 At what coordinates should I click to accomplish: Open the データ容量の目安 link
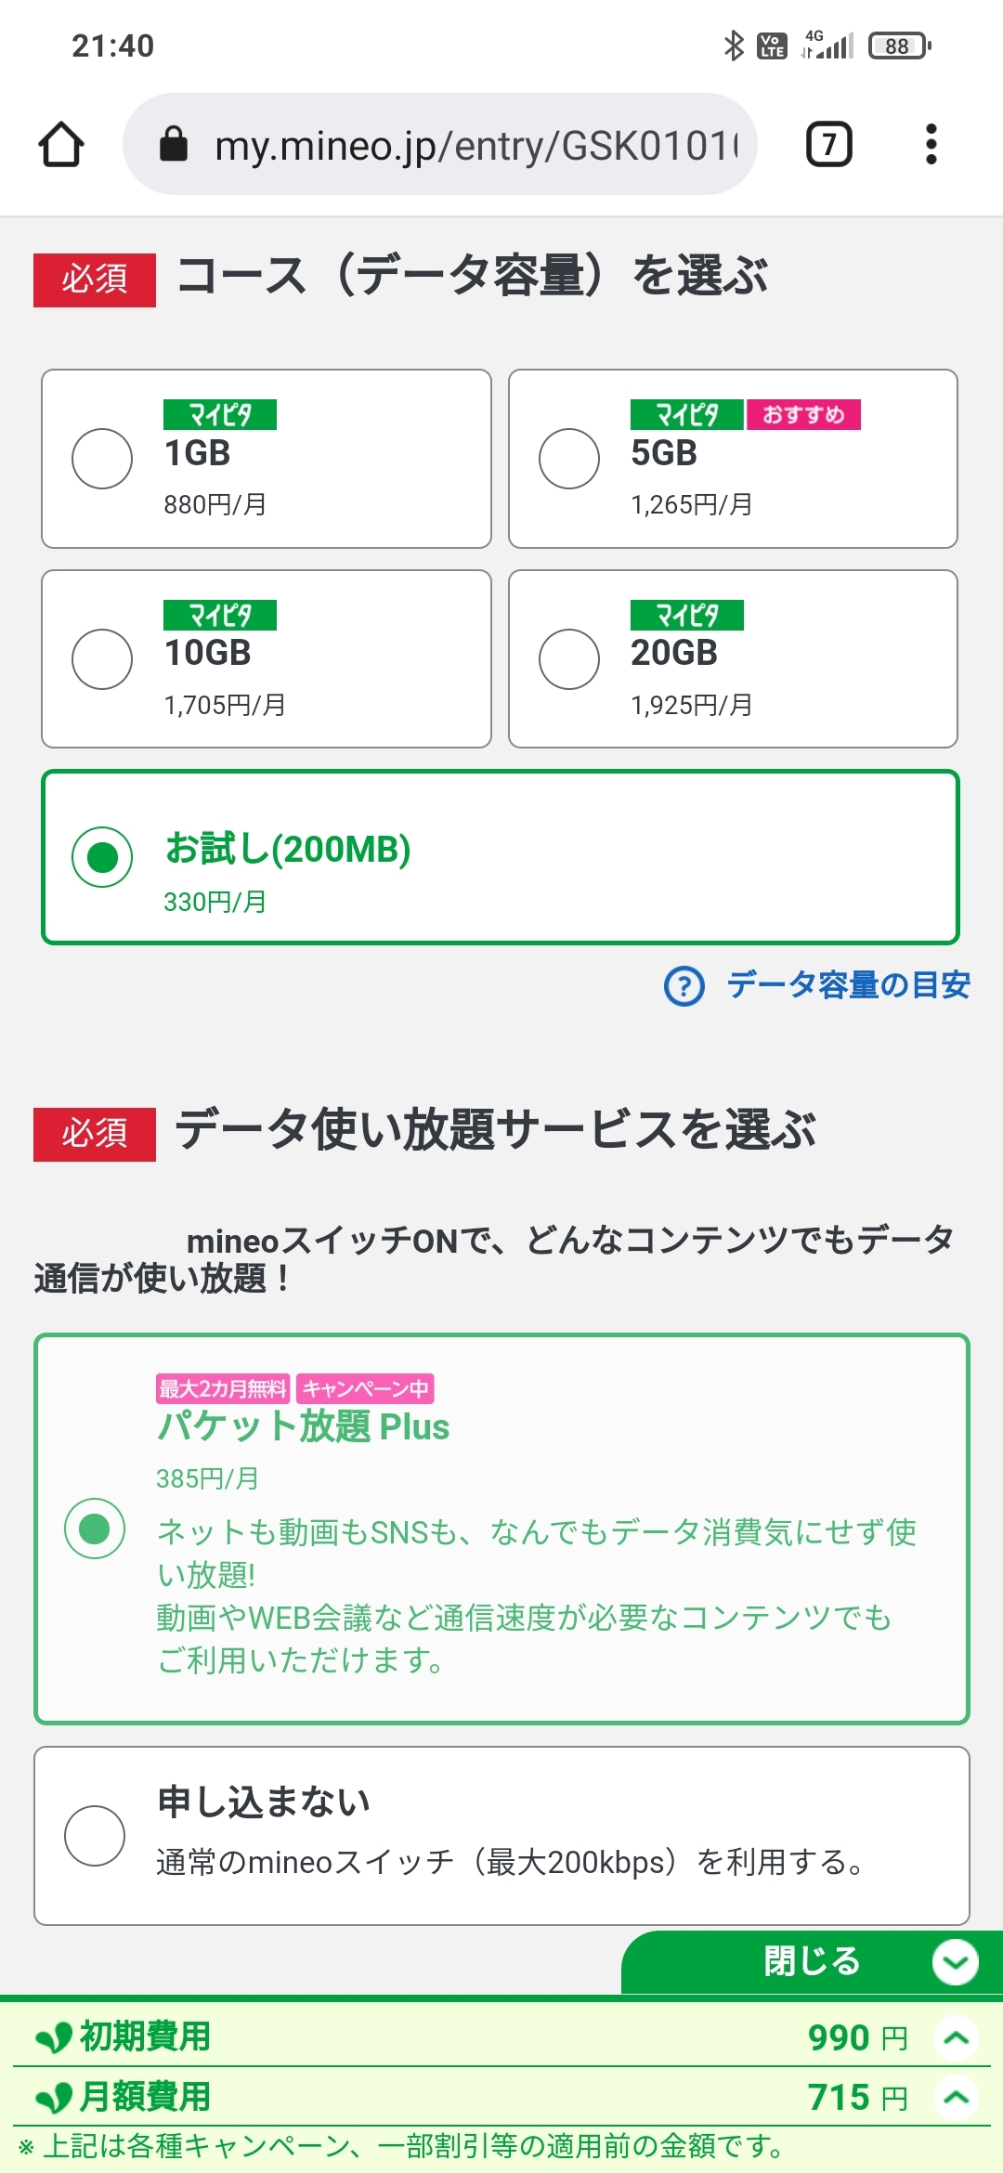click(848, 985)
